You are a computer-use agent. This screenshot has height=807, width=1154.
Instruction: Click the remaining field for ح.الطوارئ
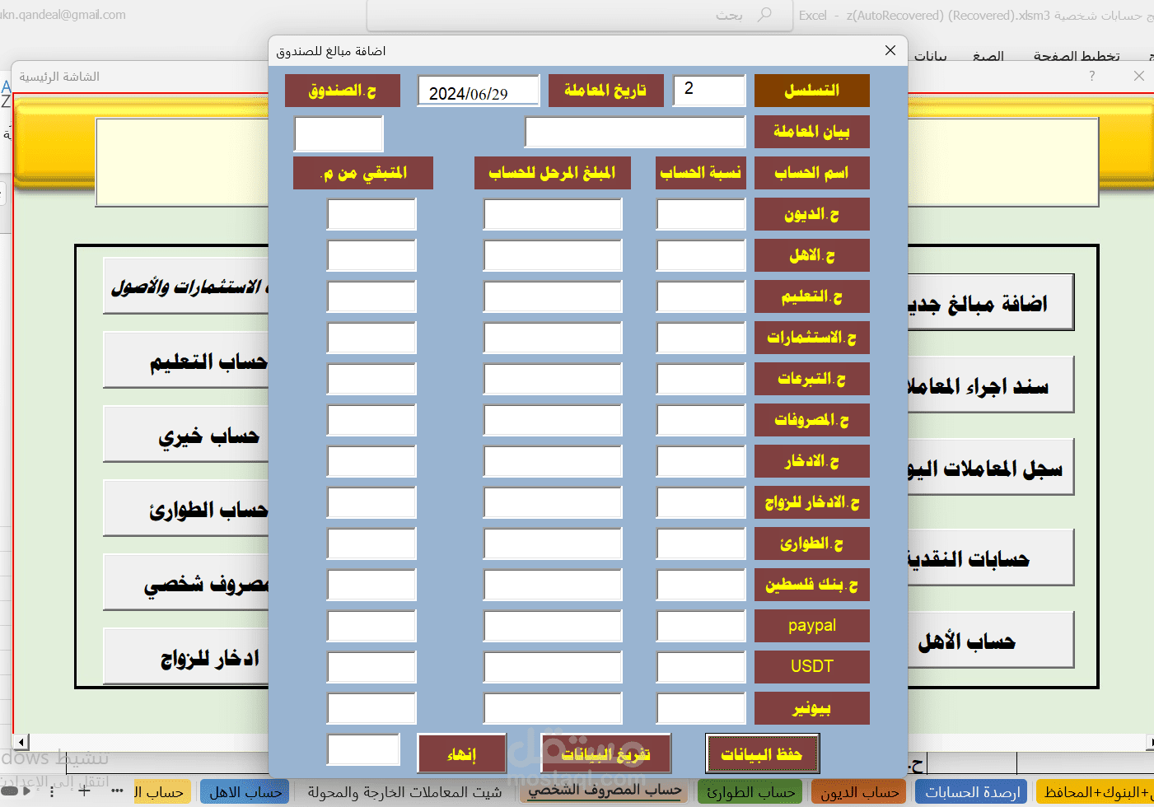(x=371, y=543)
